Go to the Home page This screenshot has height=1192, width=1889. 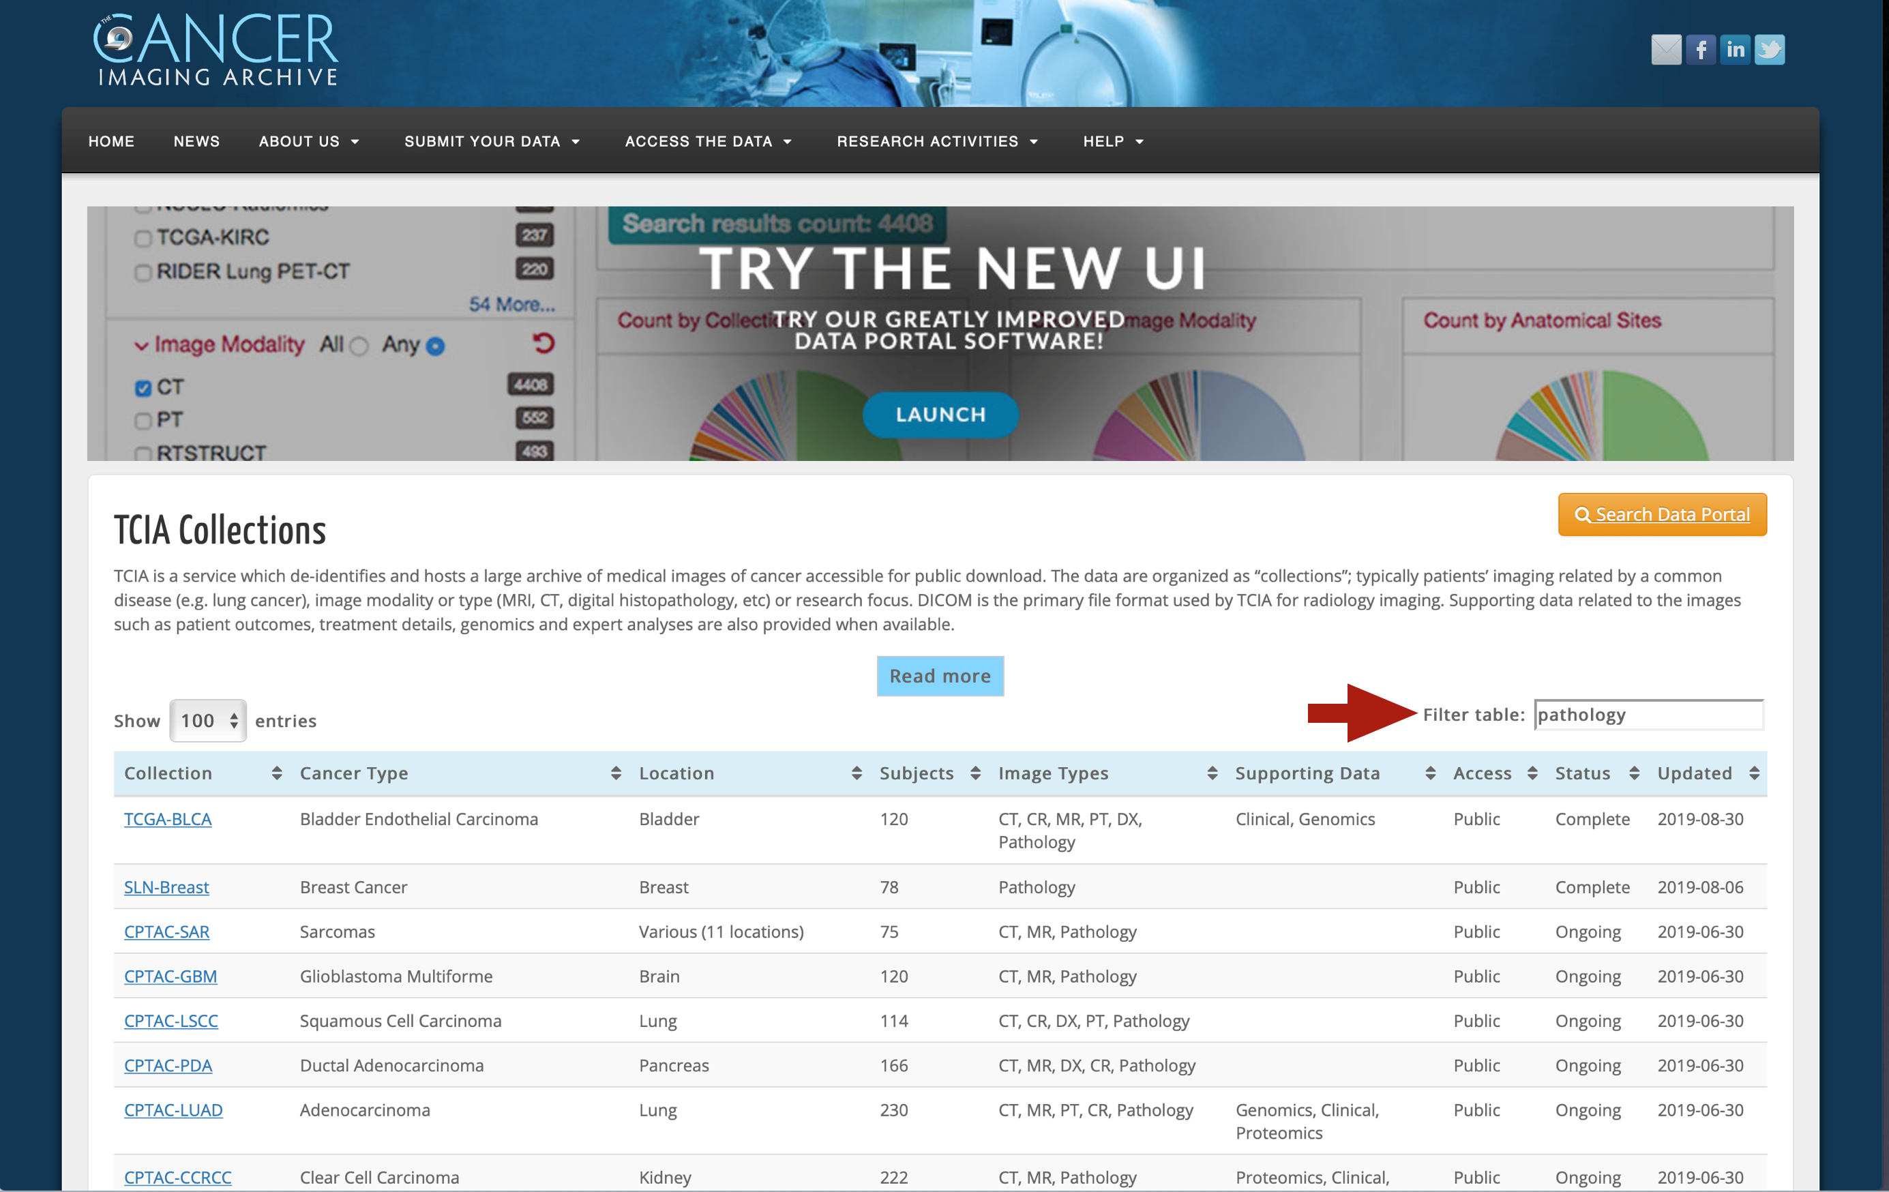coord(111,141)
